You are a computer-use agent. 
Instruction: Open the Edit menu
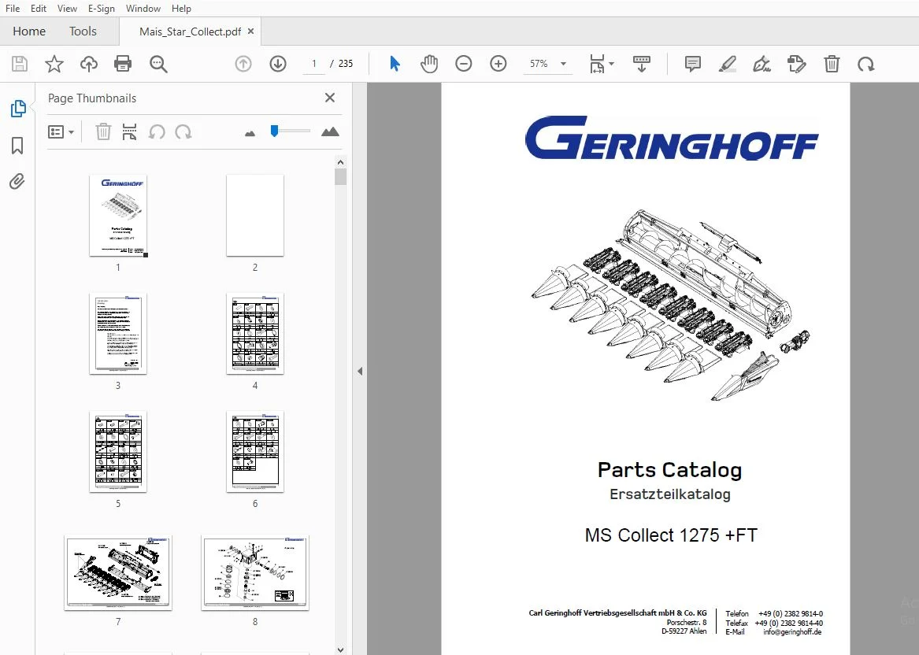point(39,8)
